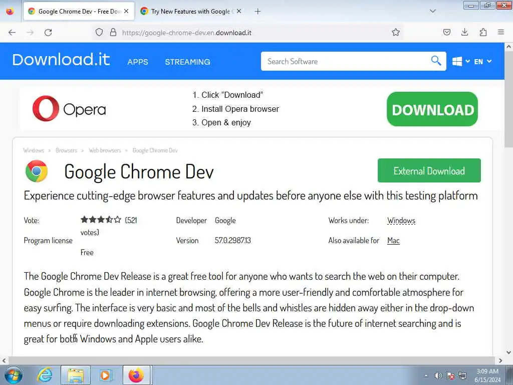513x385 pixels.
Task: Open the Firefox downloads panel
Action: pos(464,32)
